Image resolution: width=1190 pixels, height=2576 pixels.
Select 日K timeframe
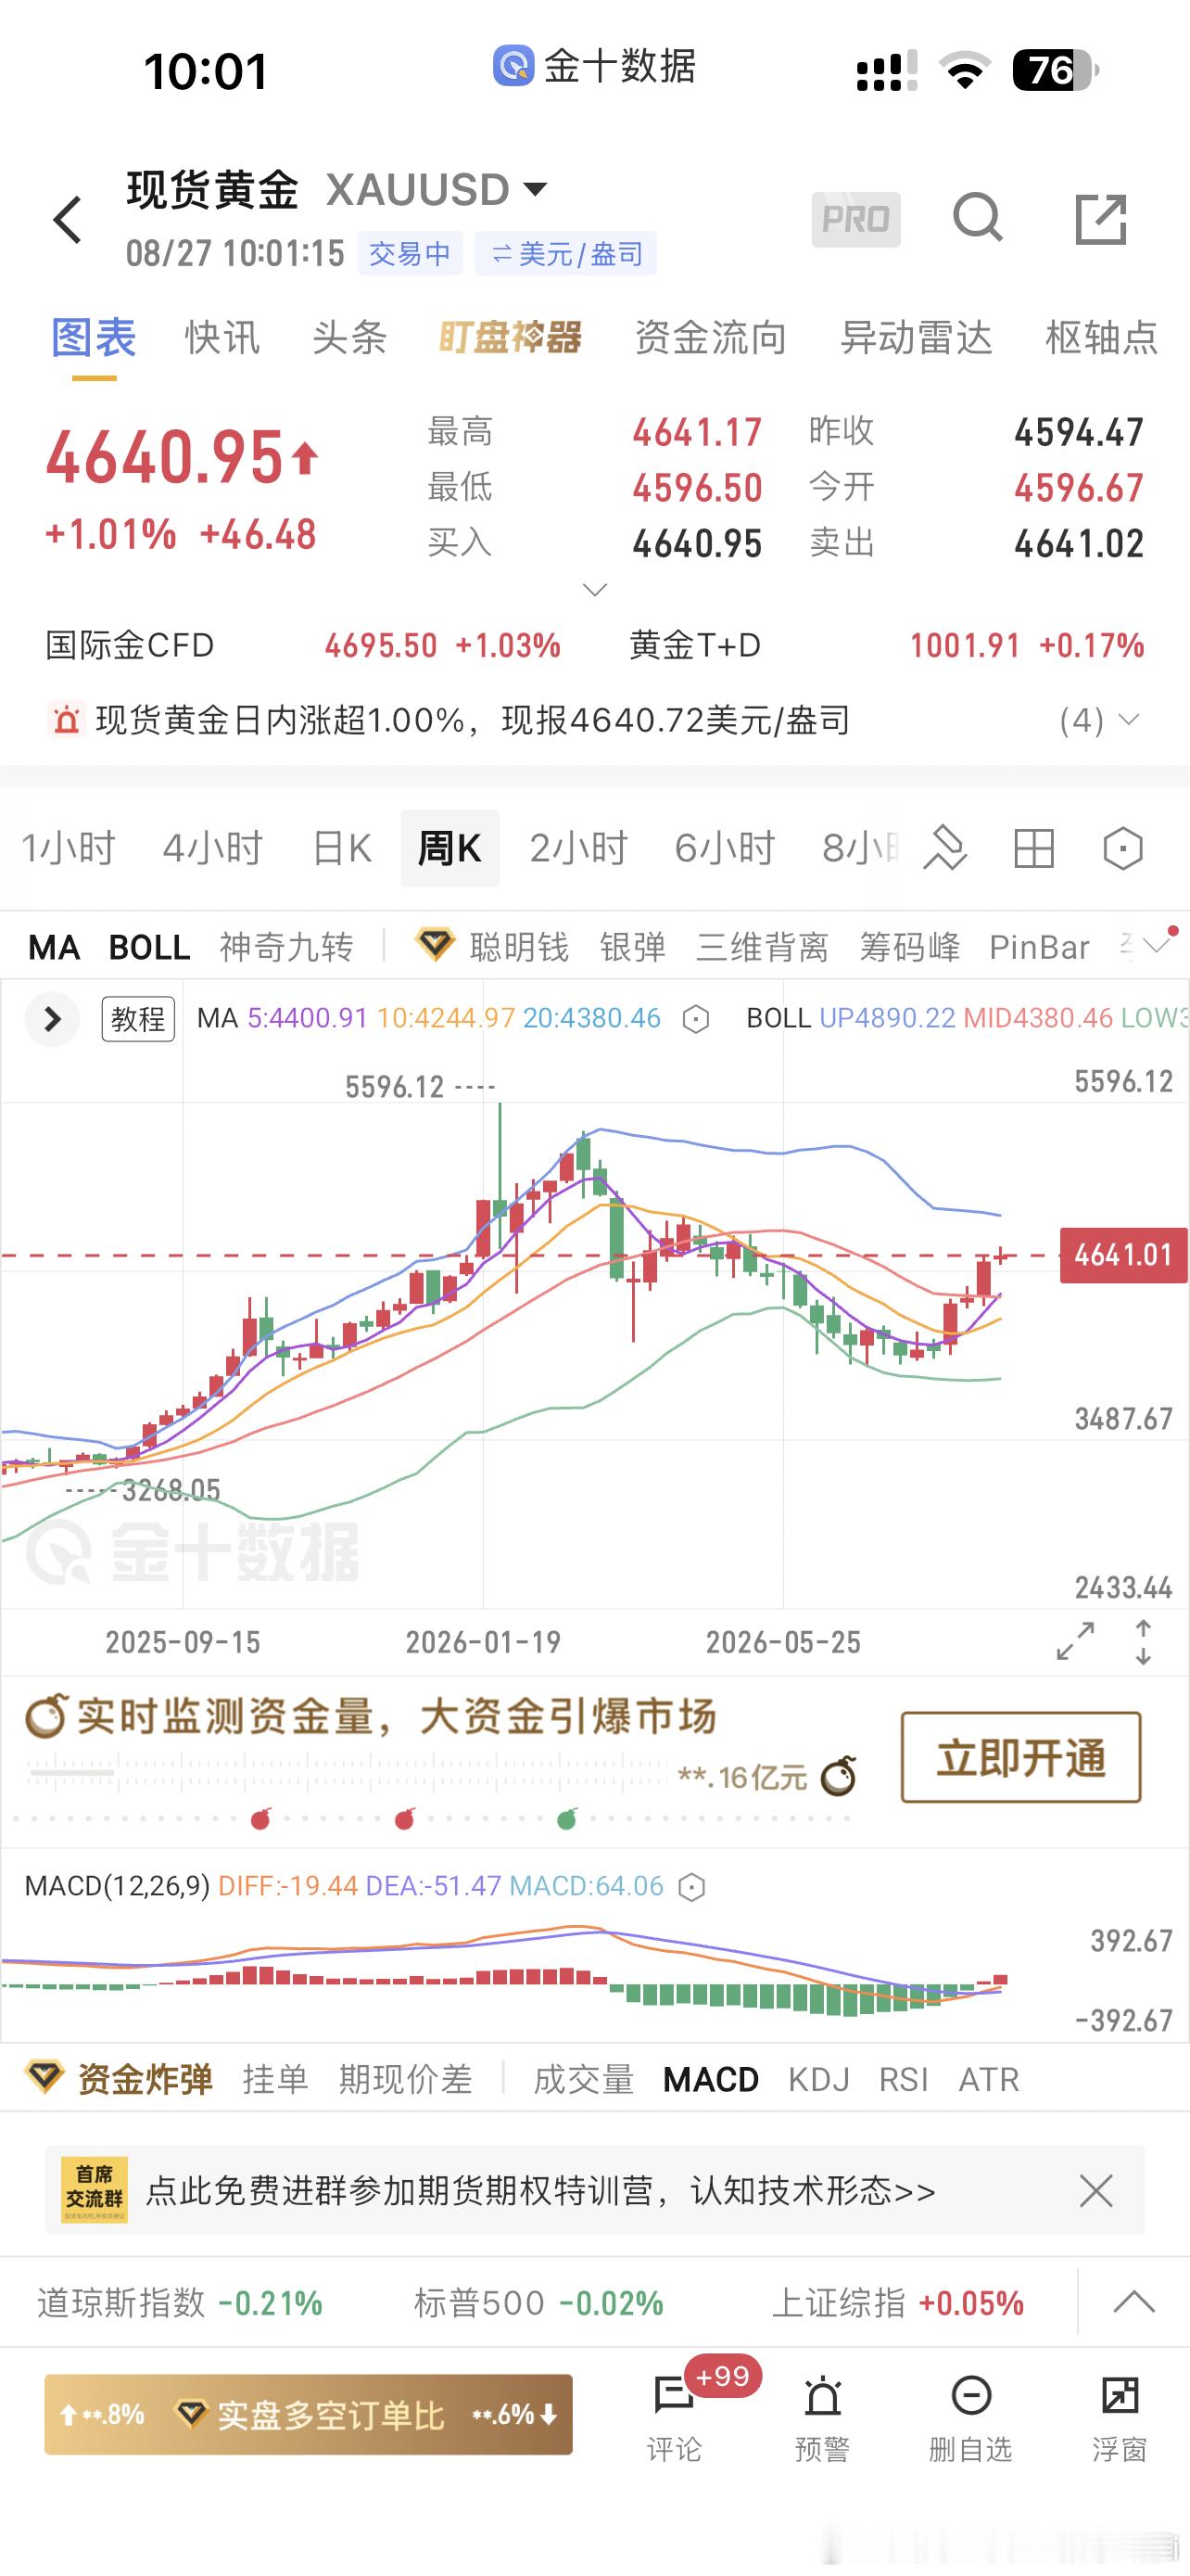pos(342,848)
